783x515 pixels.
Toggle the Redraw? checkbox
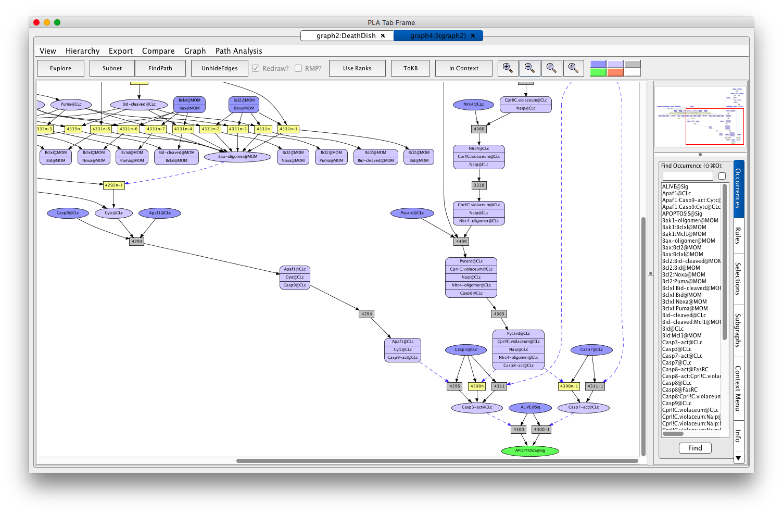[256, 68]
